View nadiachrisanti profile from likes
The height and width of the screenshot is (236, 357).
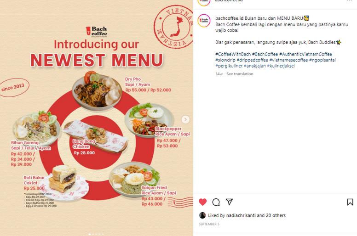click(x=241, y=215)
